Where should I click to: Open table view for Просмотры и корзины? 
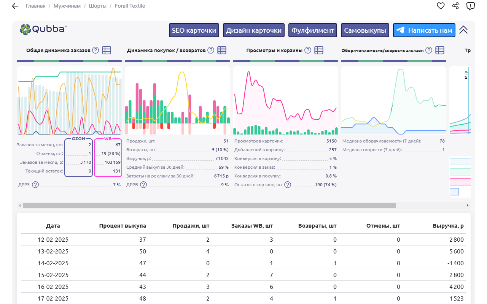pyautogui.click(x=319, y=50)
